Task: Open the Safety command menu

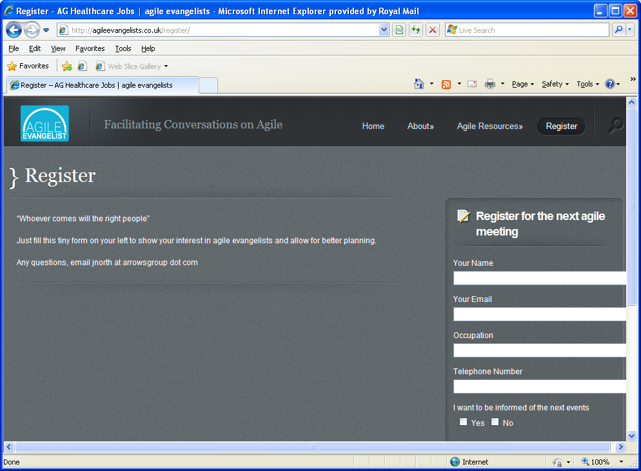Action: tap(555, 84)
